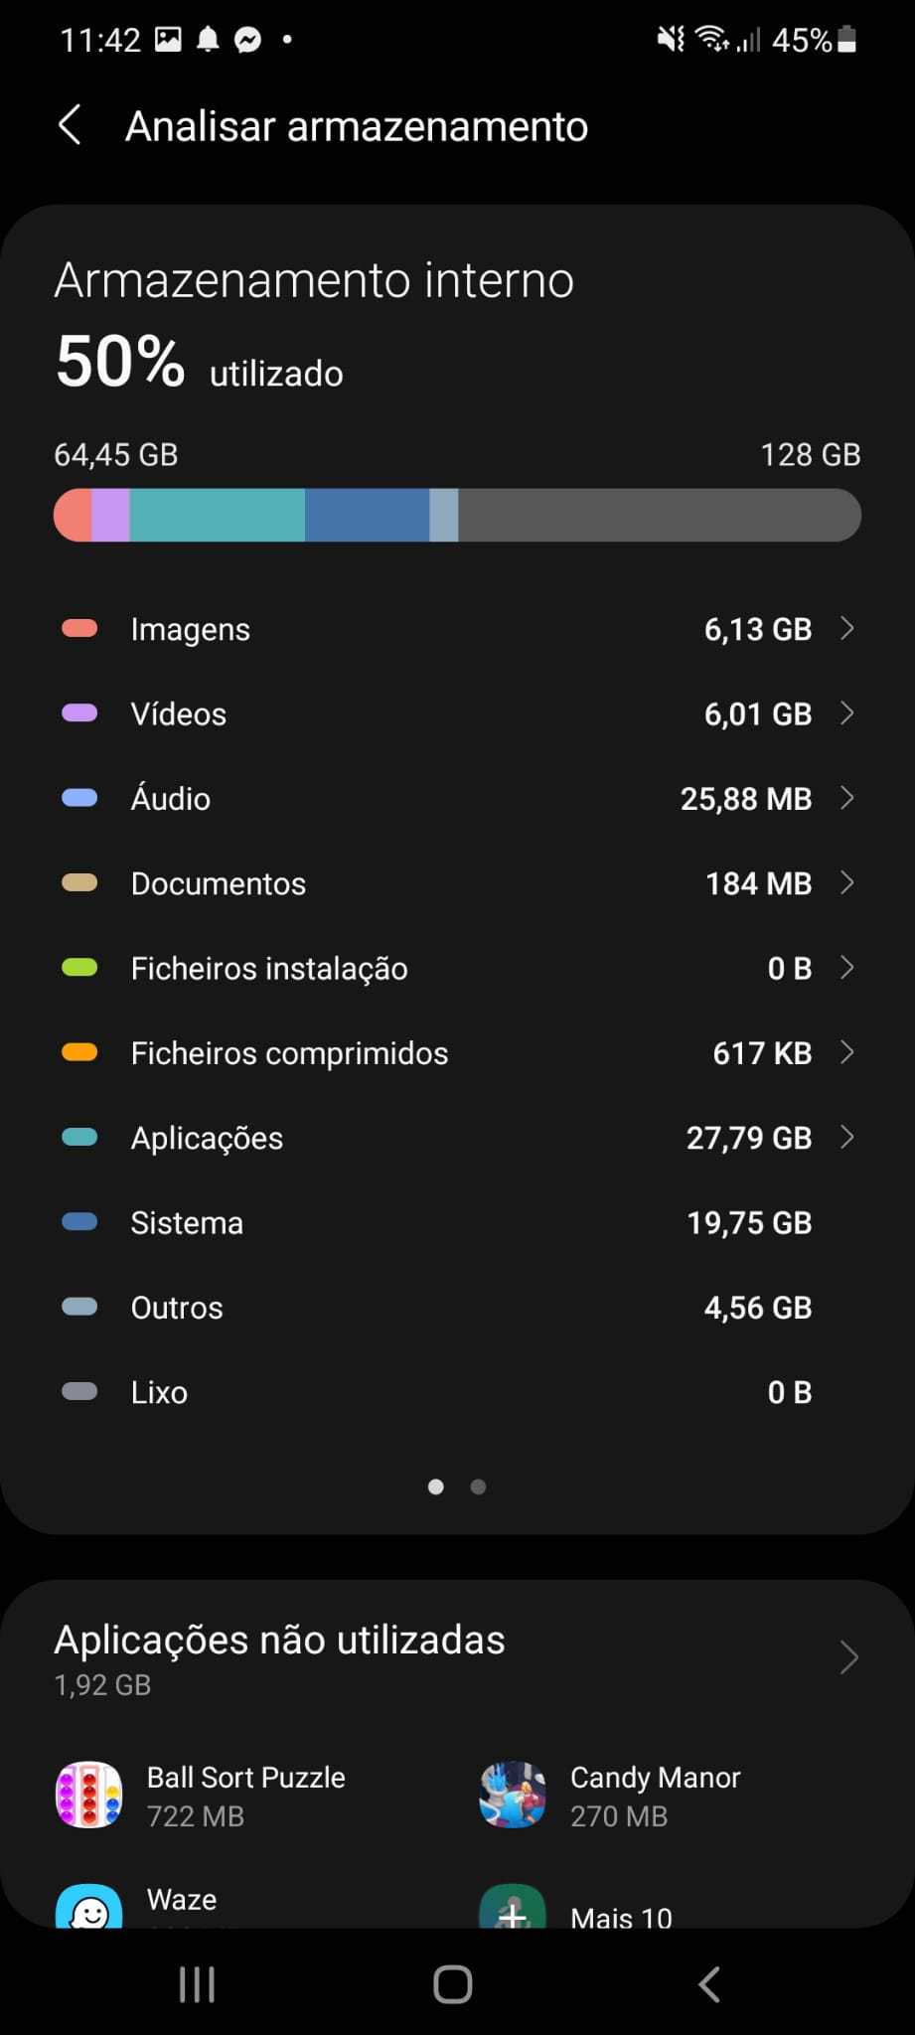Expand the Ficheiros comprimidos details
The image size is (915, 2035).
849,1052
